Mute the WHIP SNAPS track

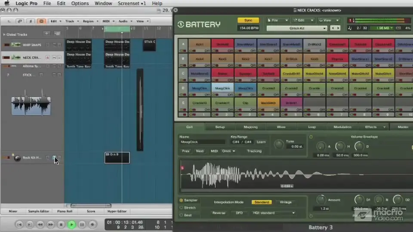[54, 45]
